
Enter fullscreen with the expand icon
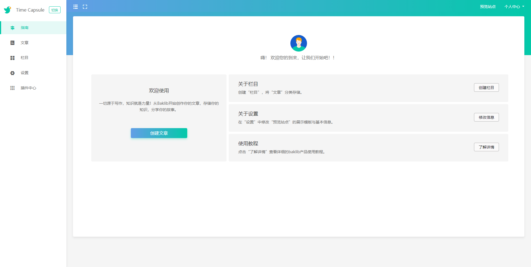tap(85, 7)
